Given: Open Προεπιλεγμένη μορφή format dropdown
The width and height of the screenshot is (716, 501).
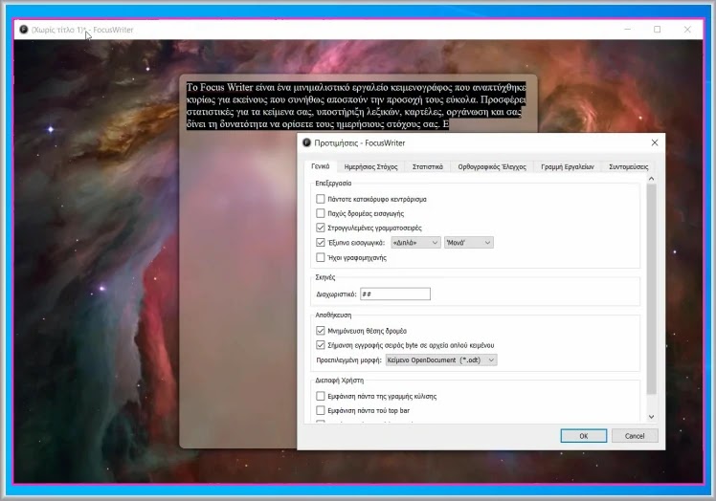Looking at the screenshot, I should (x=441, y=360).
